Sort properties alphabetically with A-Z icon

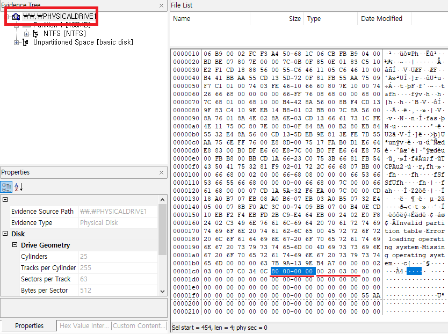click(x=18, y=187)
